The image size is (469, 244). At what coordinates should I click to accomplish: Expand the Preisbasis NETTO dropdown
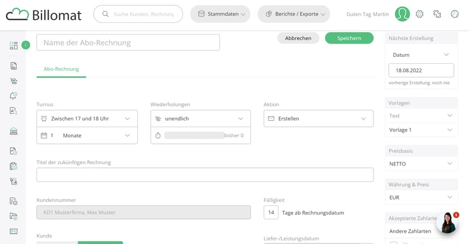[420, 164]
